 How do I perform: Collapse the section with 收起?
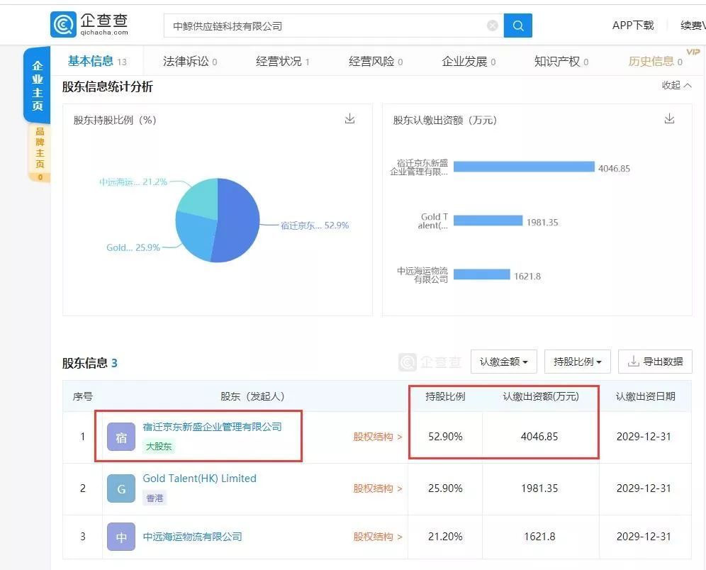(x=676, y=85)
